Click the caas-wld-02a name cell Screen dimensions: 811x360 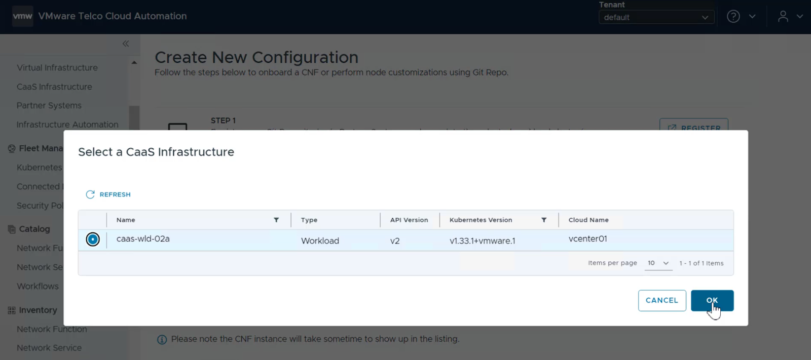pos(143,238)
